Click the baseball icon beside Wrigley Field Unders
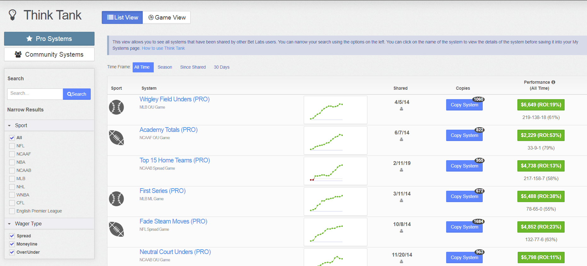This screenshot has width=587, height=266. [x=116, y=107]
